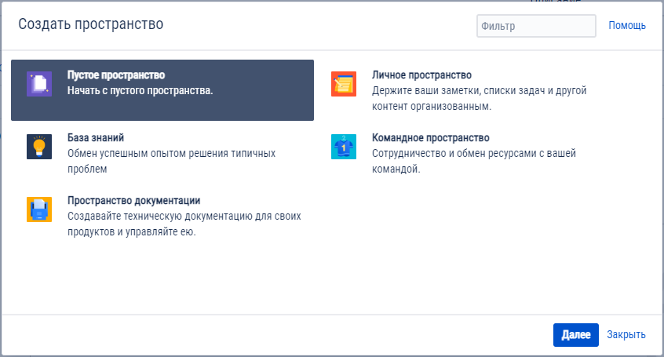This screenshot has height=357, width=664.
Task: Click the 'Начать с пустого пространства' description
Action: (140, 90)
